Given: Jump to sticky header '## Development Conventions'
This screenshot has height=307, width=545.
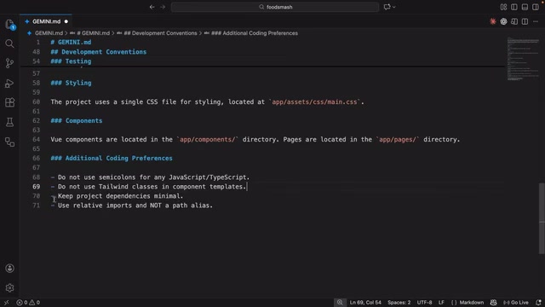Looking at the screenshot, I should click(x=99, y=52).
